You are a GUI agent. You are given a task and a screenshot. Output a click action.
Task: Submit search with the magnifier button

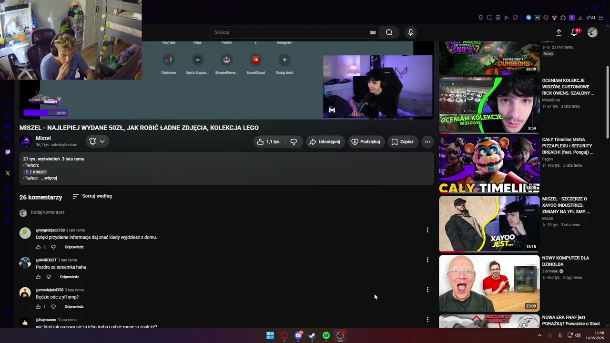[389, 32]
